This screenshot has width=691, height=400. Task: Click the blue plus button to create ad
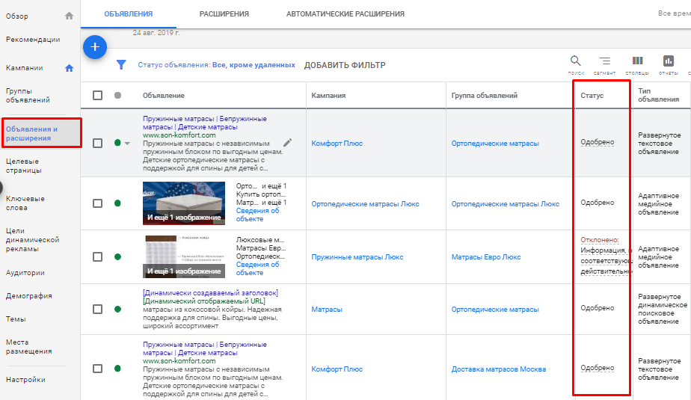(x=94, y=47)
